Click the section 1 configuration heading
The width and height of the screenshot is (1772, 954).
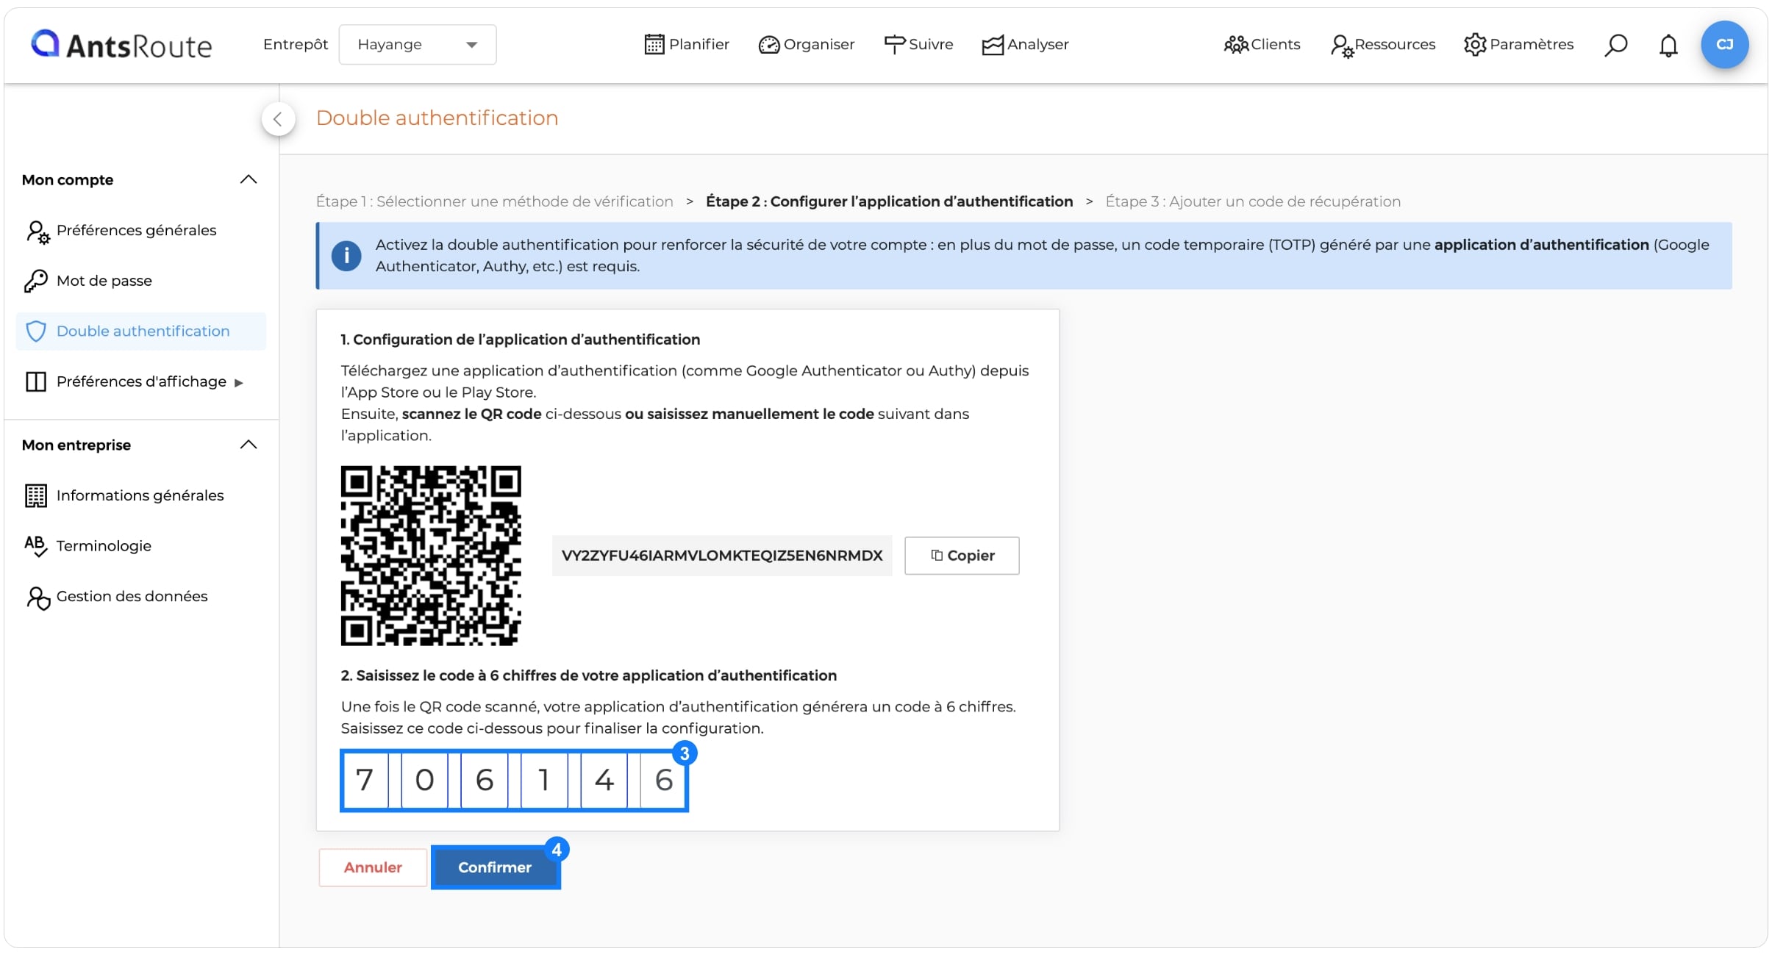521,340
